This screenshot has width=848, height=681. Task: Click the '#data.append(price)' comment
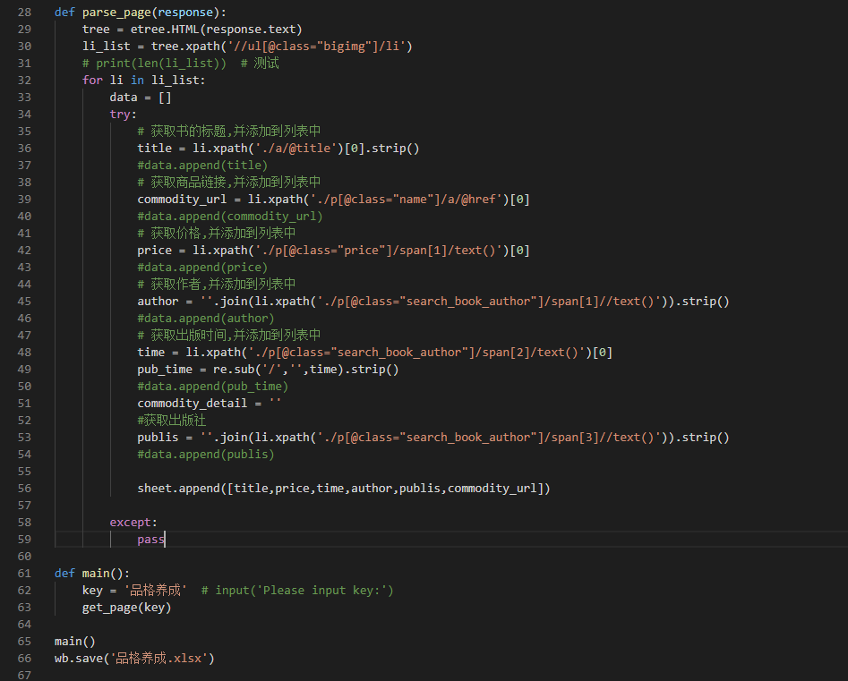click(202, 268)
